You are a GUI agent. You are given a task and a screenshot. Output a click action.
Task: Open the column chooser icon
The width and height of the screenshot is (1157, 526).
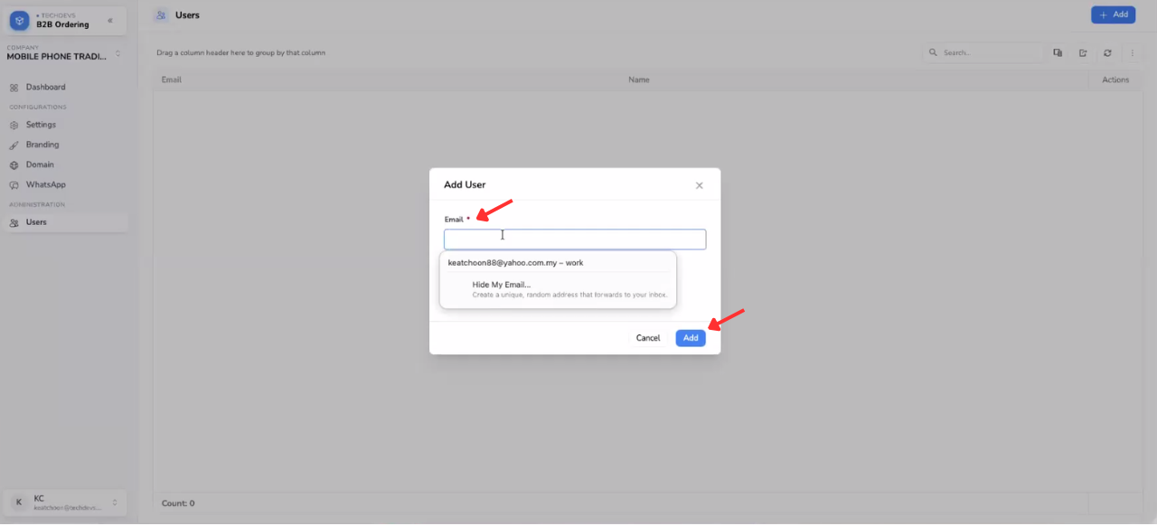tap(1058, 52)
